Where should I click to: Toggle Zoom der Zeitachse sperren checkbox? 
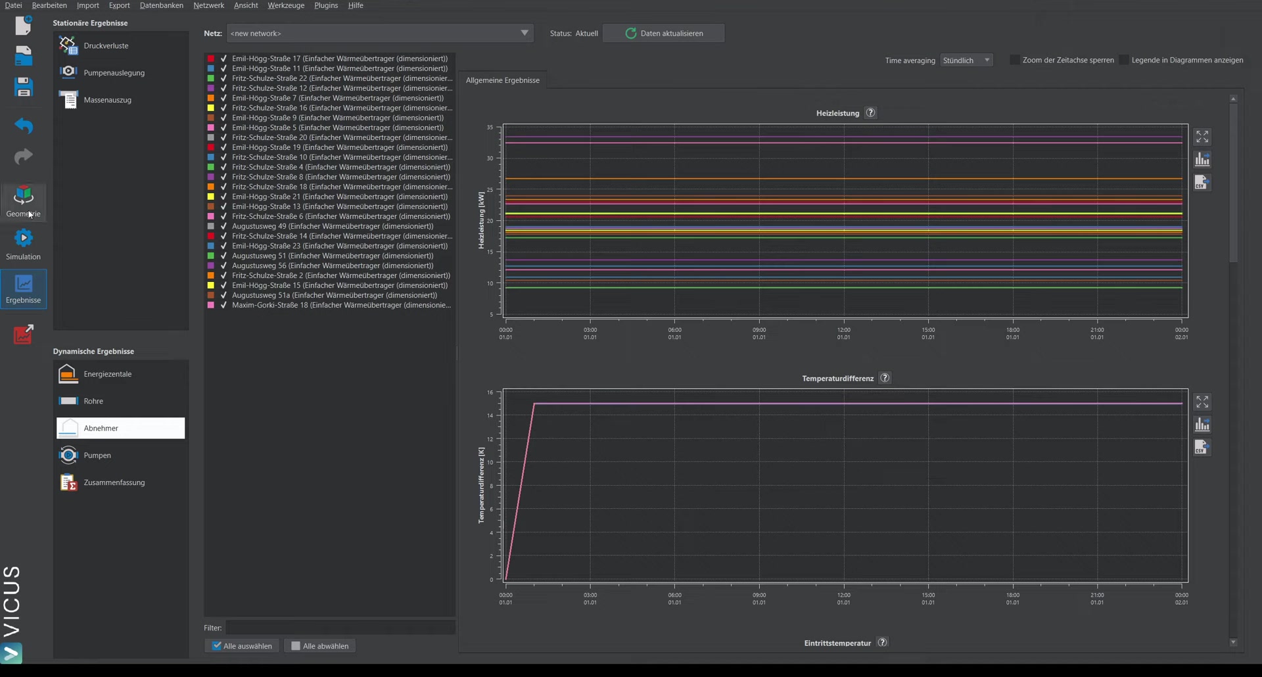click(x=1015, y=60)
